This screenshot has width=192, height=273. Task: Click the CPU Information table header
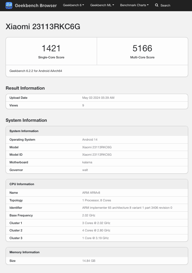click(97, 184)
